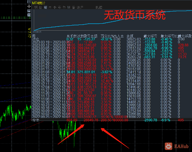
Task: Click the percentage 12.49 %
Action: [107, 81]
